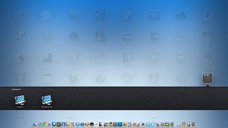Launch the Geekbench app in the open folder
Viewport: 228px width, 128px height.
click(20, 100)
